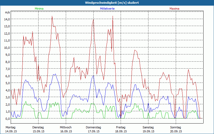Select the green 'Minima' legend label

[x=39, y=9]
